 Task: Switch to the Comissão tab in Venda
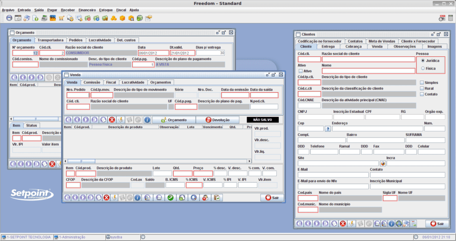click(x=92, y=82)
